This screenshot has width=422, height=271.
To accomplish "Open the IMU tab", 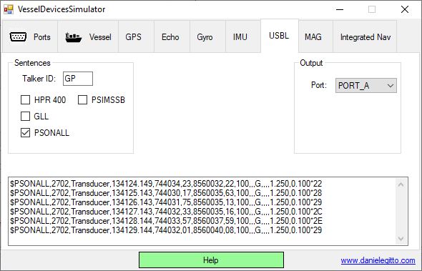I will pyautogui.click(x=243, y=36).
